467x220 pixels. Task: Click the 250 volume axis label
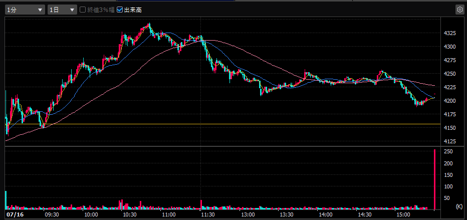[x=448, y=151]
